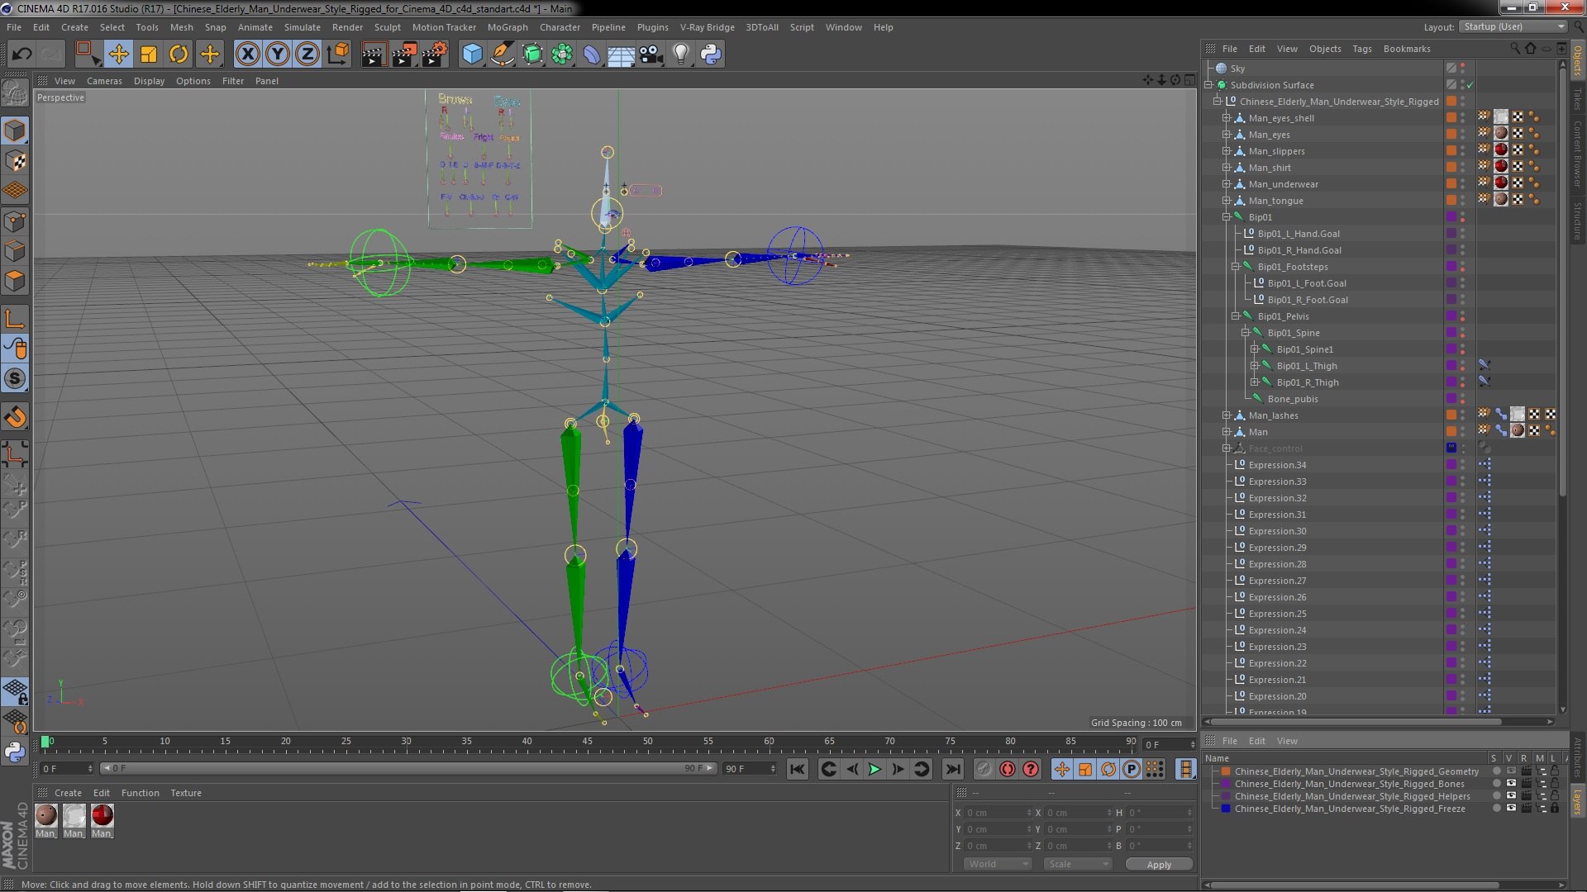The image size is (1587, 892).
Task: Open the spline Pen tool icon
Action: coord(502,55)
